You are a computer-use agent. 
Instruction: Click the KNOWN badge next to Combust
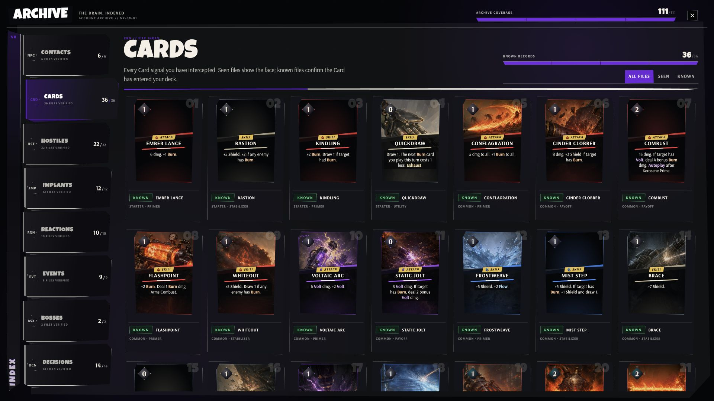click(x=633, y=198)
